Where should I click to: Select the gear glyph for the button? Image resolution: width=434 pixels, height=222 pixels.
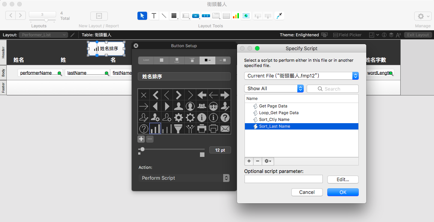click(178, 118)
